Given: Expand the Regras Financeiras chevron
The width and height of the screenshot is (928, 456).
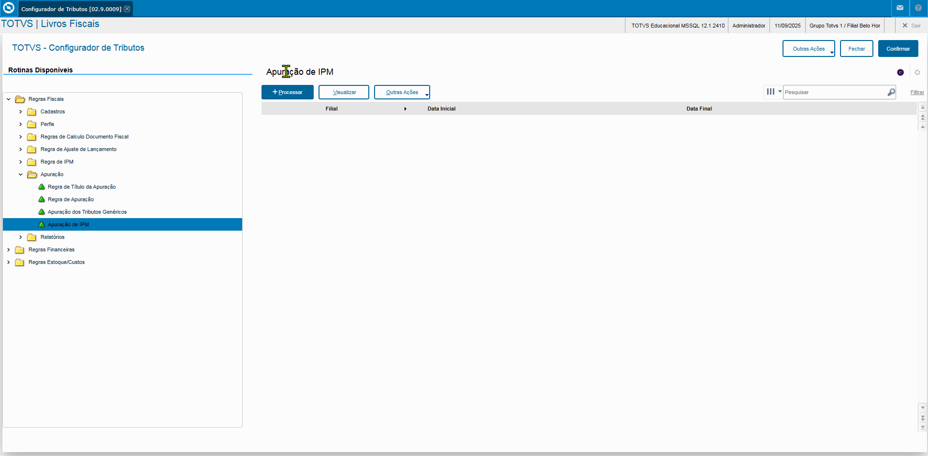Looking at the screenshot, I should [x=8, y=249].
